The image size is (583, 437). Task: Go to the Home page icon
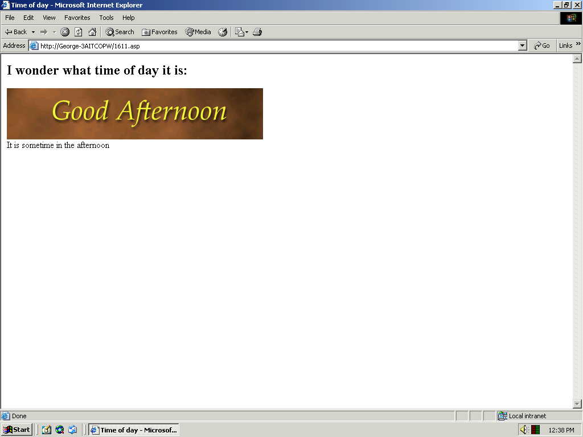point(92,32)
